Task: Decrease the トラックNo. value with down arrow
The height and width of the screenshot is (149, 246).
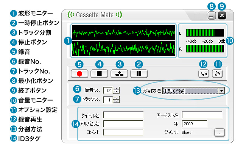Action: point(116,101)
